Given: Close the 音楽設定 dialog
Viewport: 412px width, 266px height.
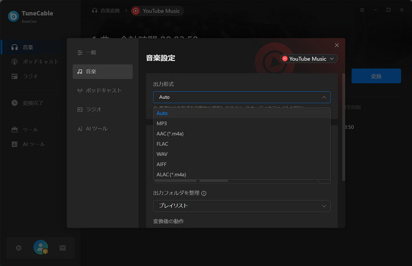Looking at the screenshot, I should pyautogui.click(x=337, y=45).
